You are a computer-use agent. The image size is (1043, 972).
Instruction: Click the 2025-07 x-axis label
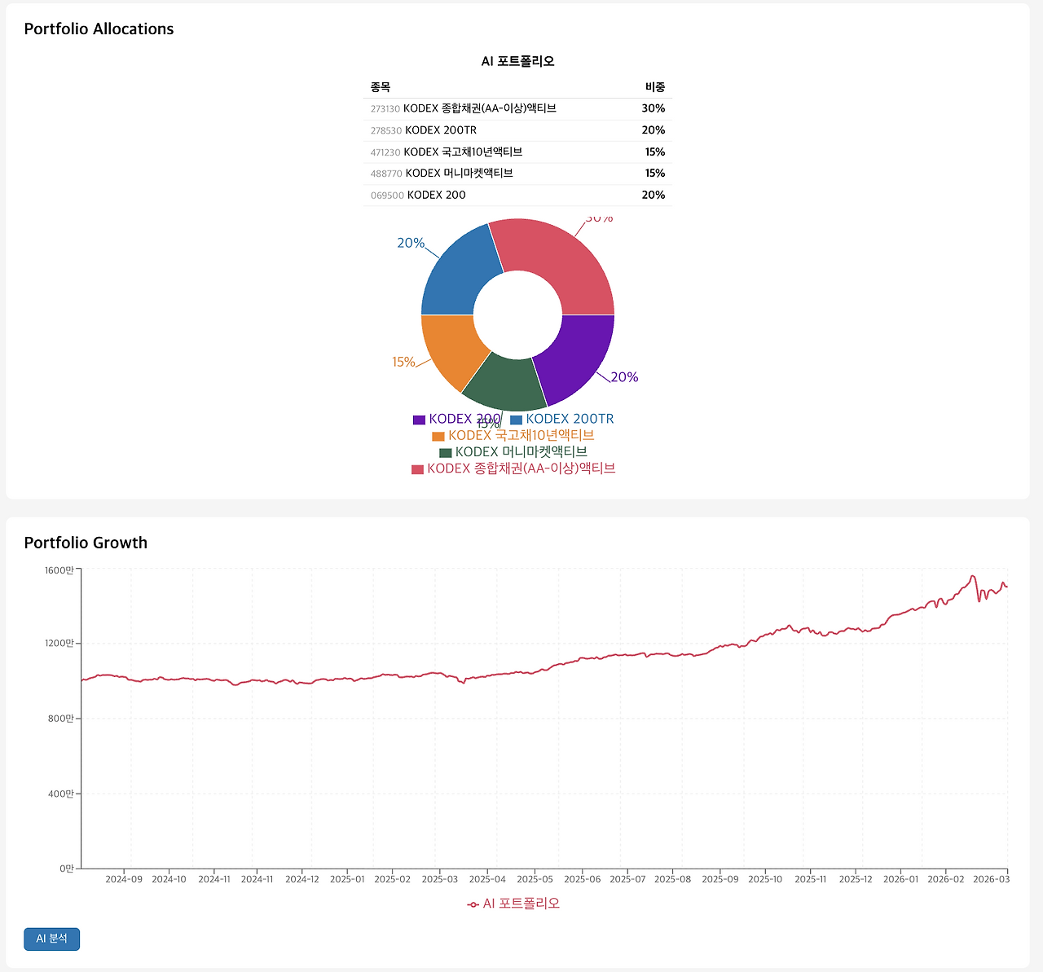(x=627, y=880)
